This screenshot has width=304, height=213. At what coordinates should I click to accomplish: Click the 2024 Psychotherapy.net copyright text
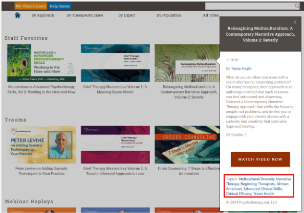click(251, 202)
